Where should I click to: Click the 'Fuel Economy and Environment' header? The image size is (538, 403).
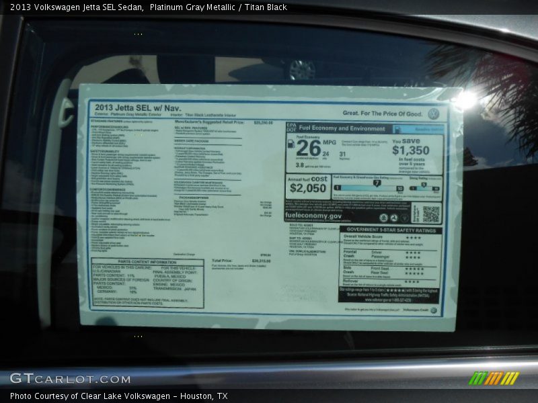pyautogui.click(x=342, y=128)
